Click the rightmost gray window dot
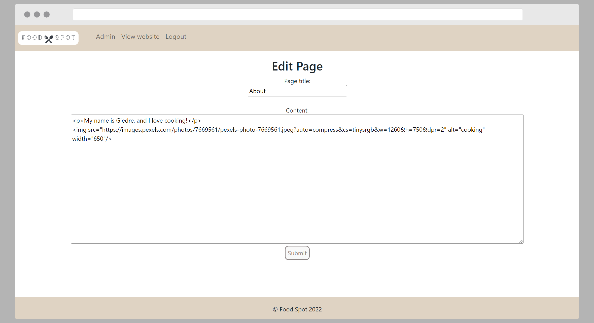Viewport: 594px width, 323px height. (47, 15)
